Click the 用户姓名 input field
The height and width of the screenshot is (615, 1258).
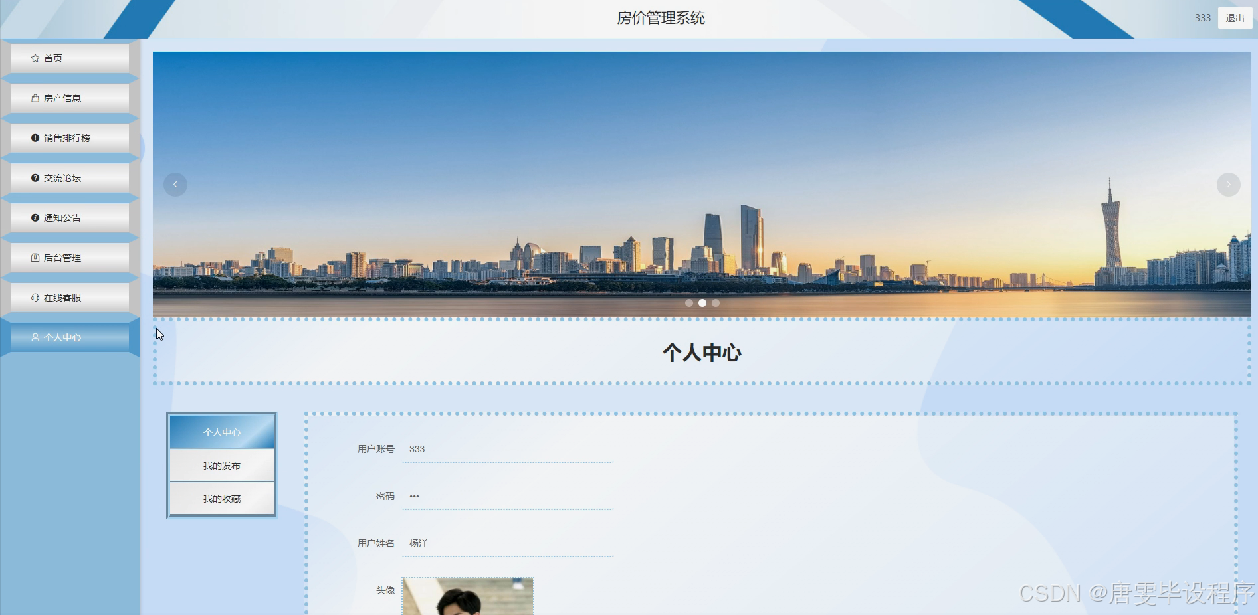[508, 544]
